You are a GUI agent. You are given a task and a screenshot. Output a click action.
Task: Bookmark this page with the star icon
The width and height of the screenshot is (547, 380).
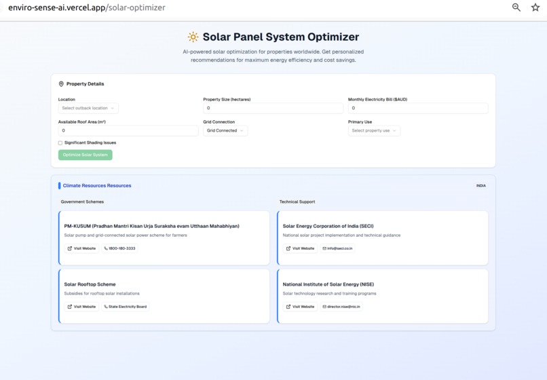tap(535, 7)
